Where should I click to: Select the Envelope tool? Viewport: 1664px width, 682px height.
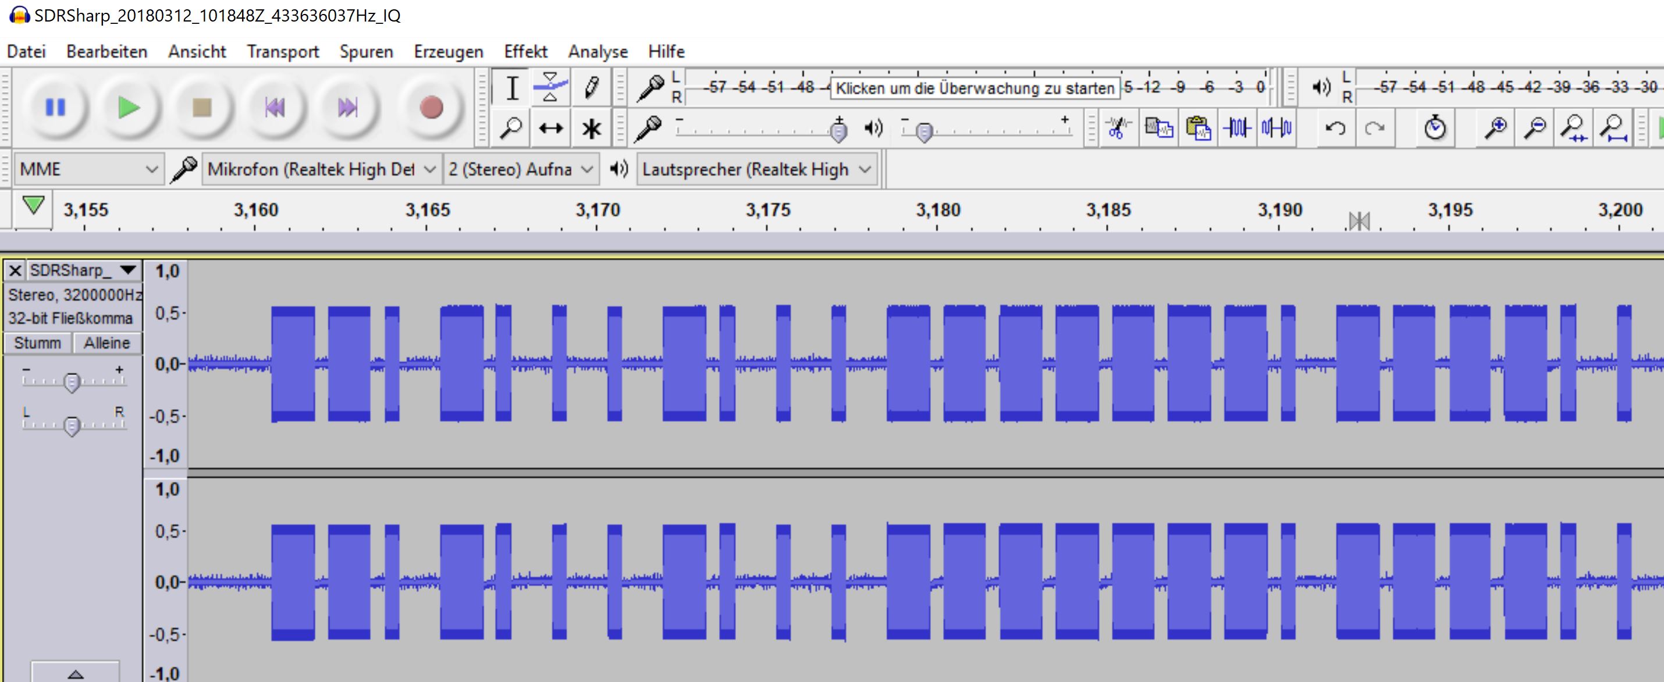coord(550,88)
